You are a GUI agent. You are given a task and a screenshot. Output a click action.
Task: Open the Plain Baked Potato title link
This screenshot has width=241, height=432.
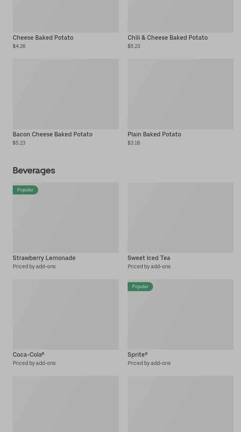(154, 134)
